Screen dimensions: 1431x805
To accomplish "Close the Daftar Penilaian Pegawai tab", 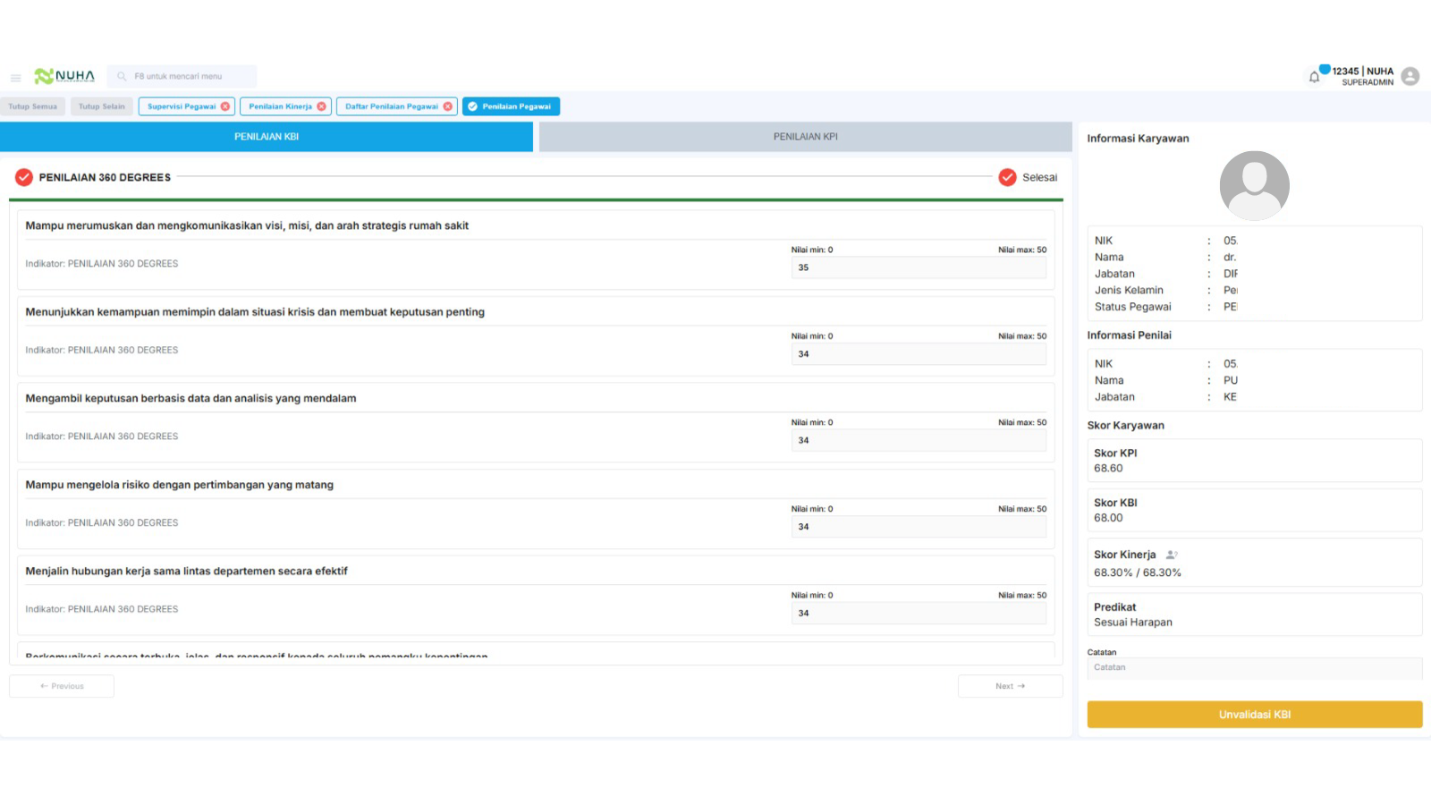I will [x=448, y=106].
